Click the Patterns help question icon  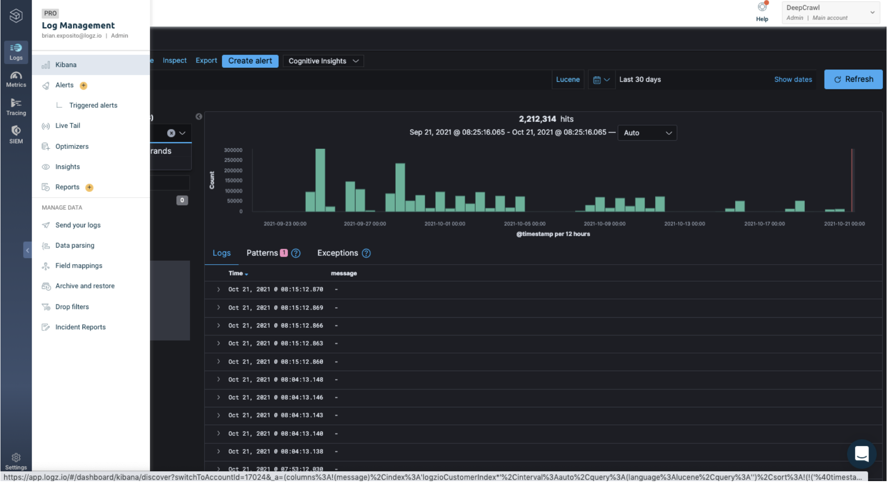[x=296, y=253]
